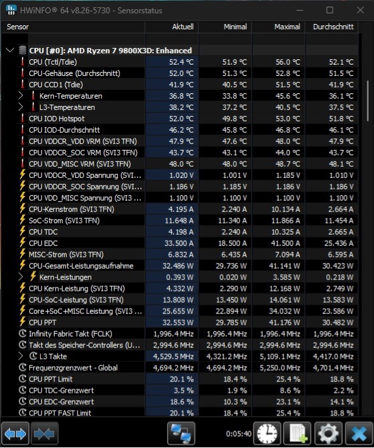Collapse the CPU [#0] AMD Ryzen group

tap(10, 50)
